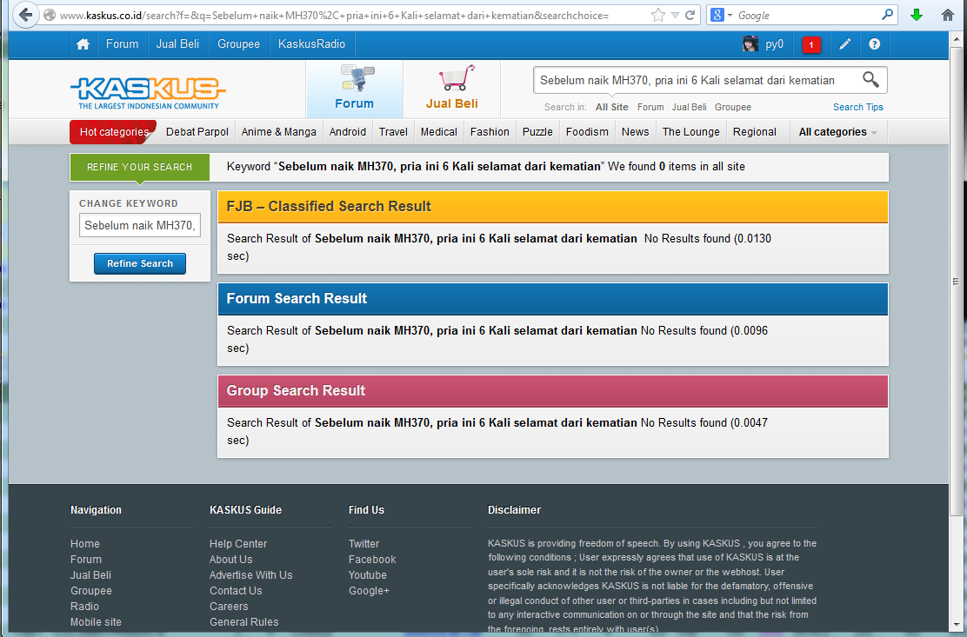
Task: Open the footer Contact Us link
Action: tap(236, 591)
